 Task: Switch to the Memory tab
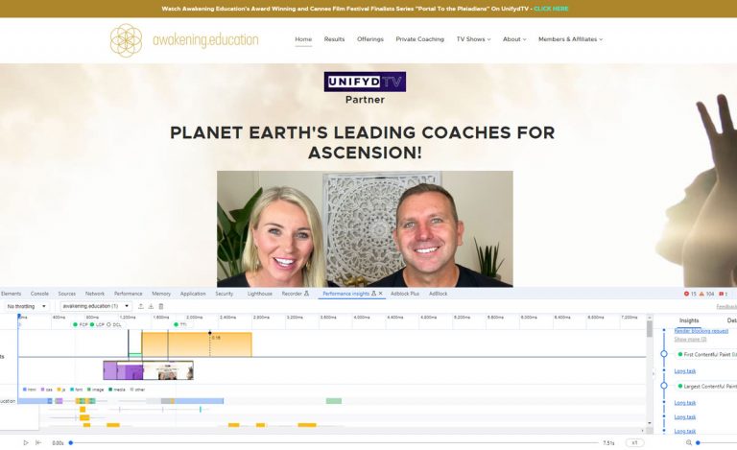(x=161, y=294)
